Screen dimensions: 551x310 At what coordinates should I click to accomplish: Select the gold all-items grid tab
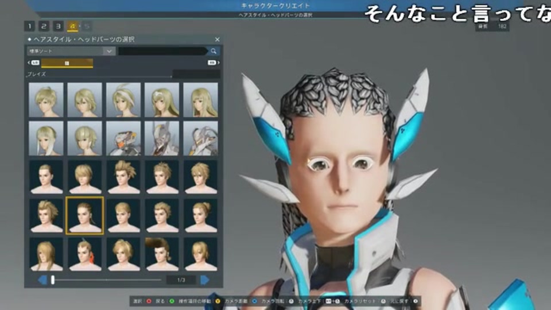coord(67,63)
